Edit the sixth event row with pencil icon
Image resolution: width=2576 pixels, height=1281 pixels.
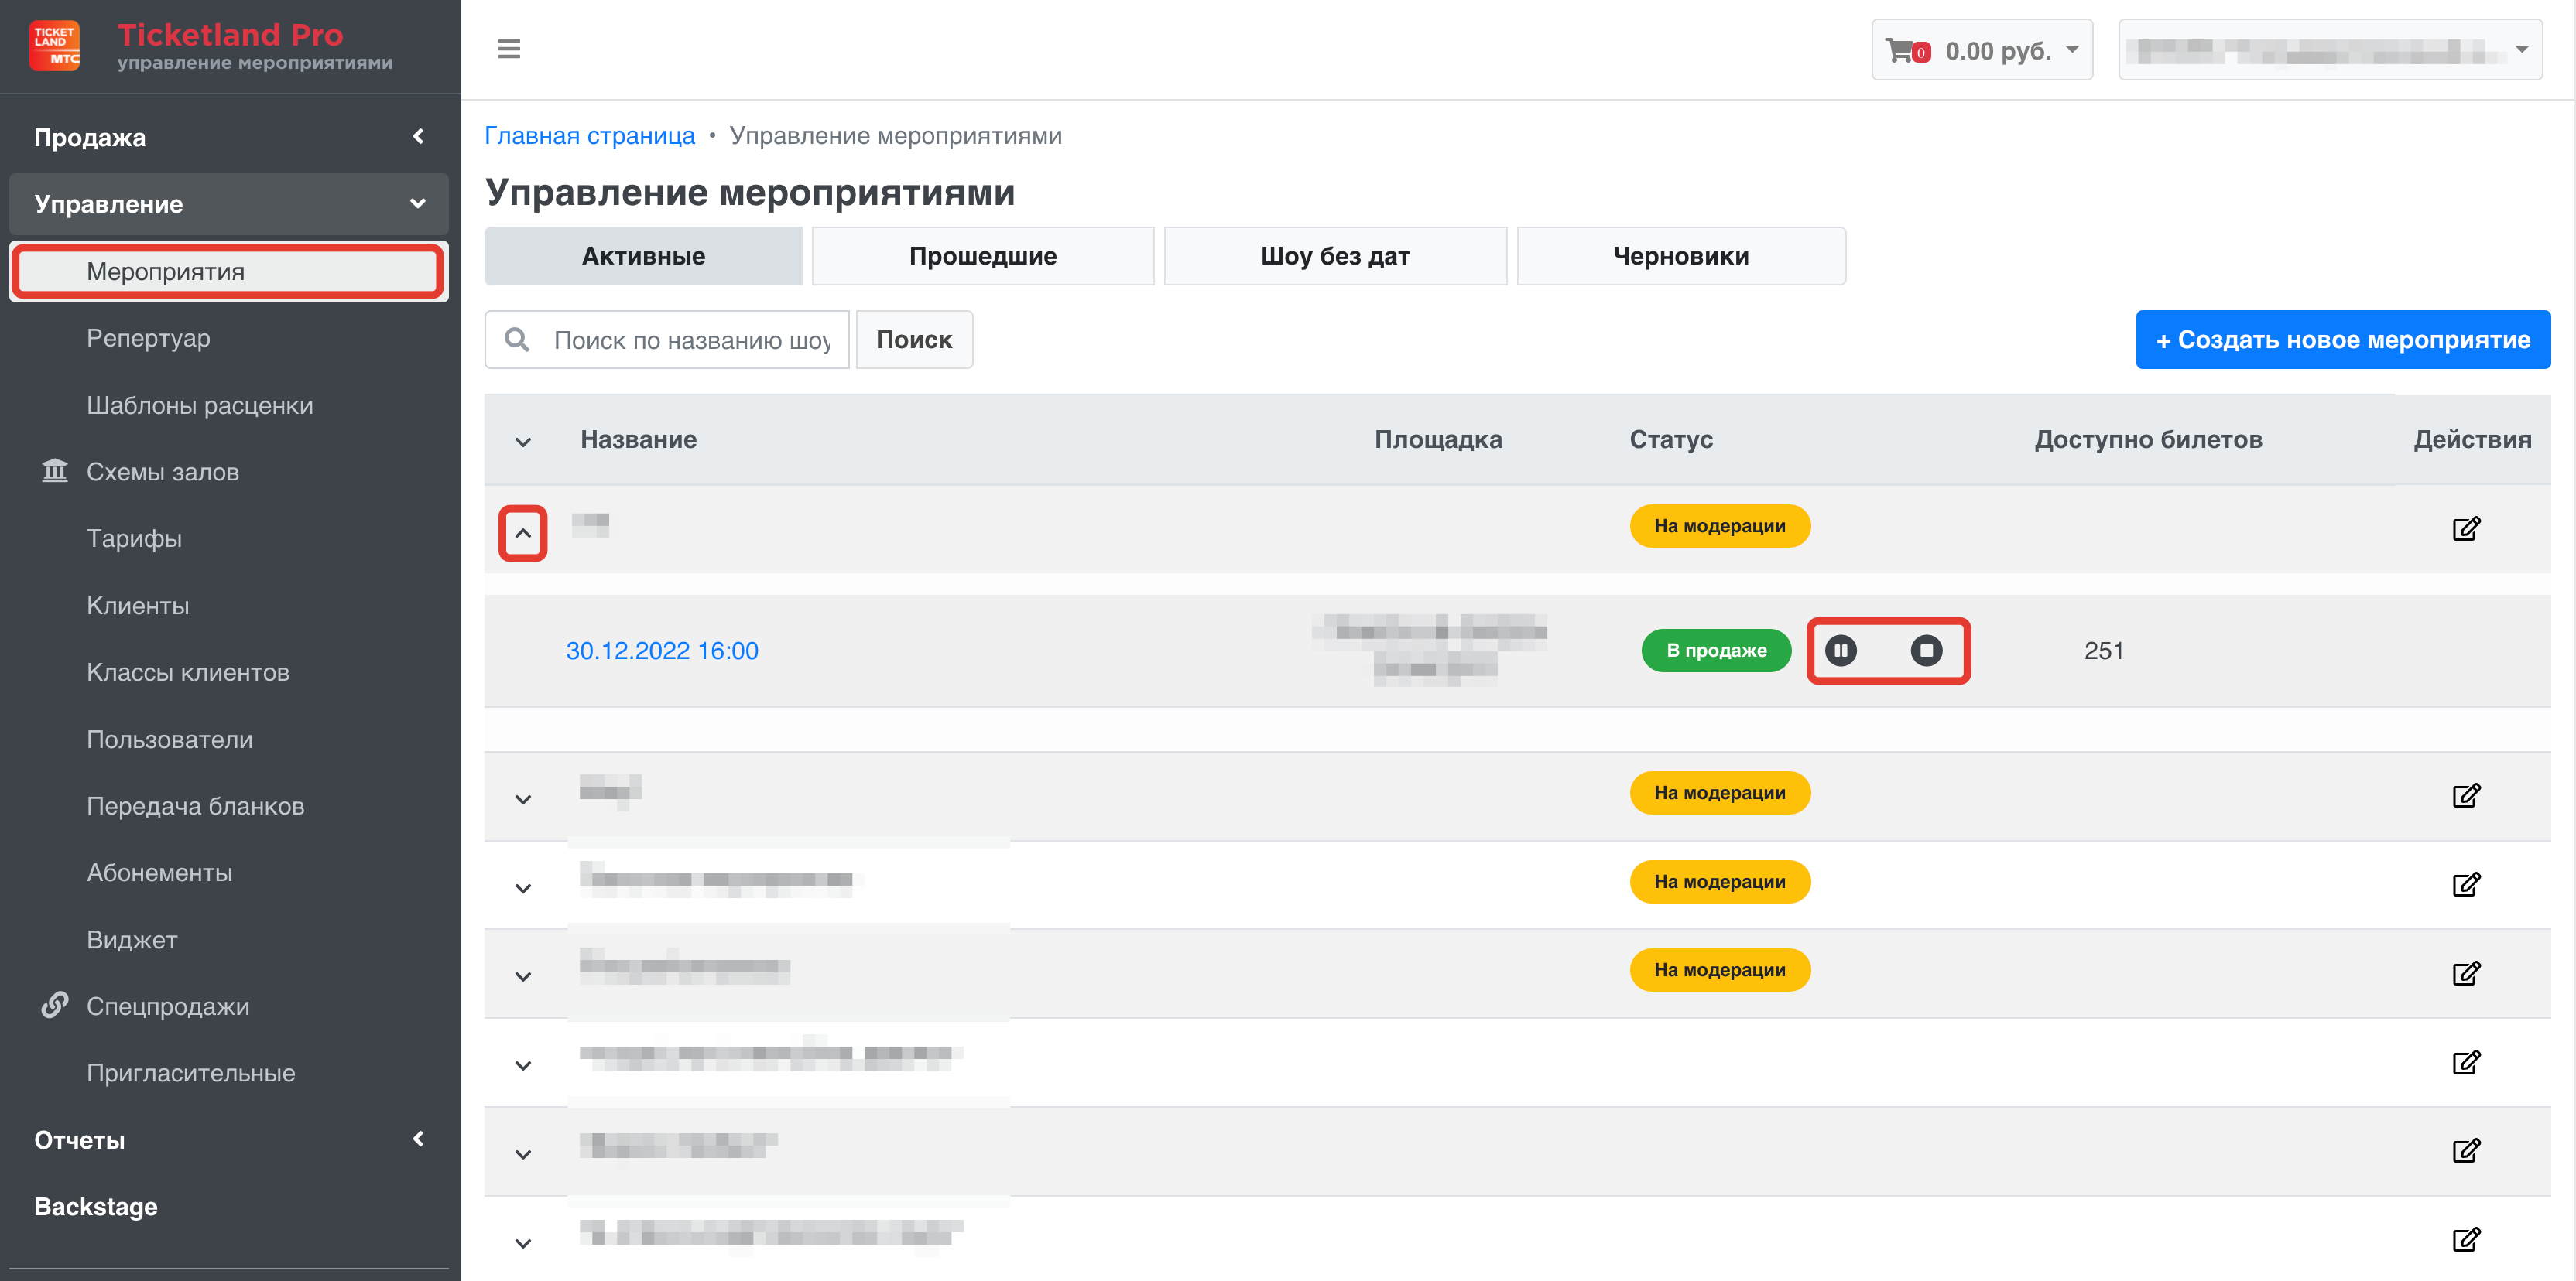coord(2466,1150)
